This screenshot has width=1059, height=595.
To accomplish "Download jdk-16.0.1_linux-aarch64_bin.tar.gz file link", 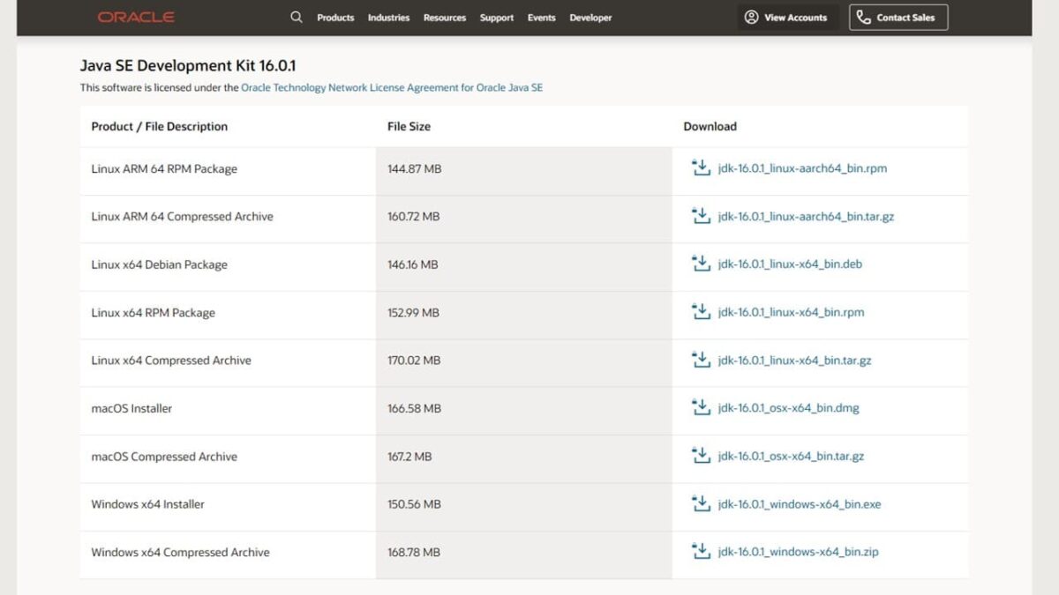I will pyautogui.click(x=806, y=216).
